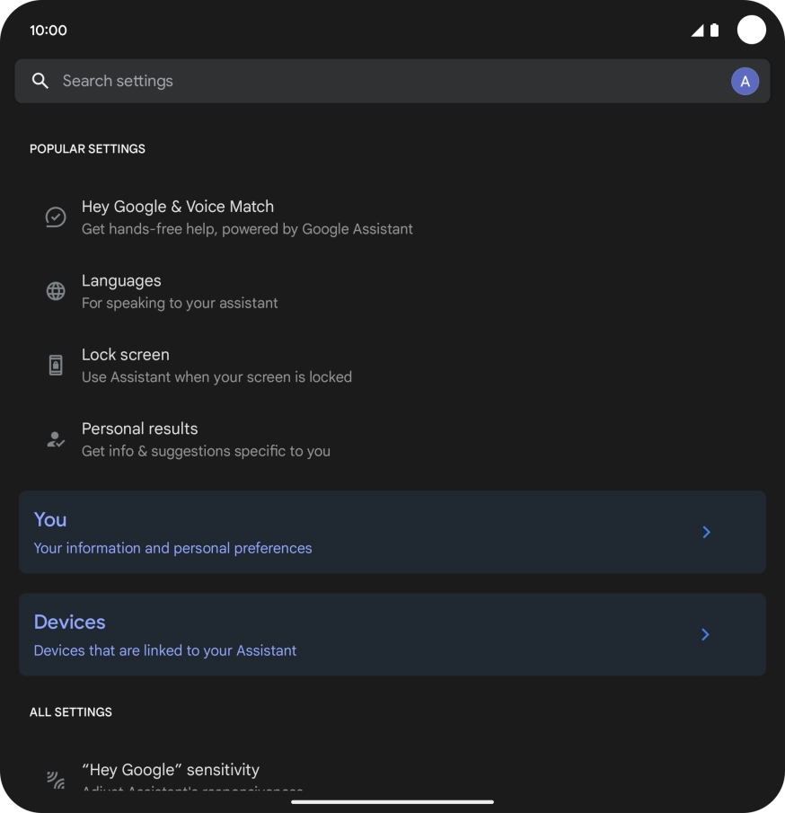This screenshot has width=785, height=813.
Task: Expand the Devices section chevron
Action: coord(706,634)
